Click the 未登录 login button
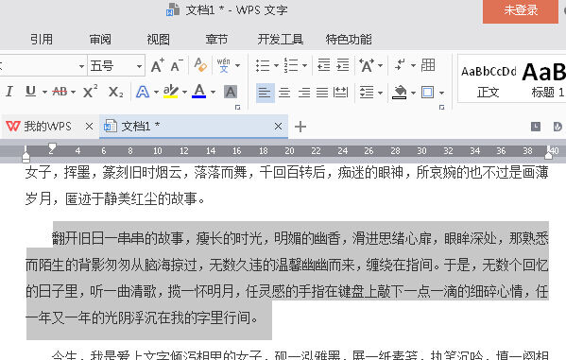 [x=520, y=10]
